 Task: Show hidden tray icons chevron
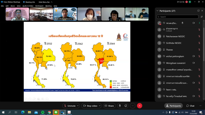click(163, 112)
